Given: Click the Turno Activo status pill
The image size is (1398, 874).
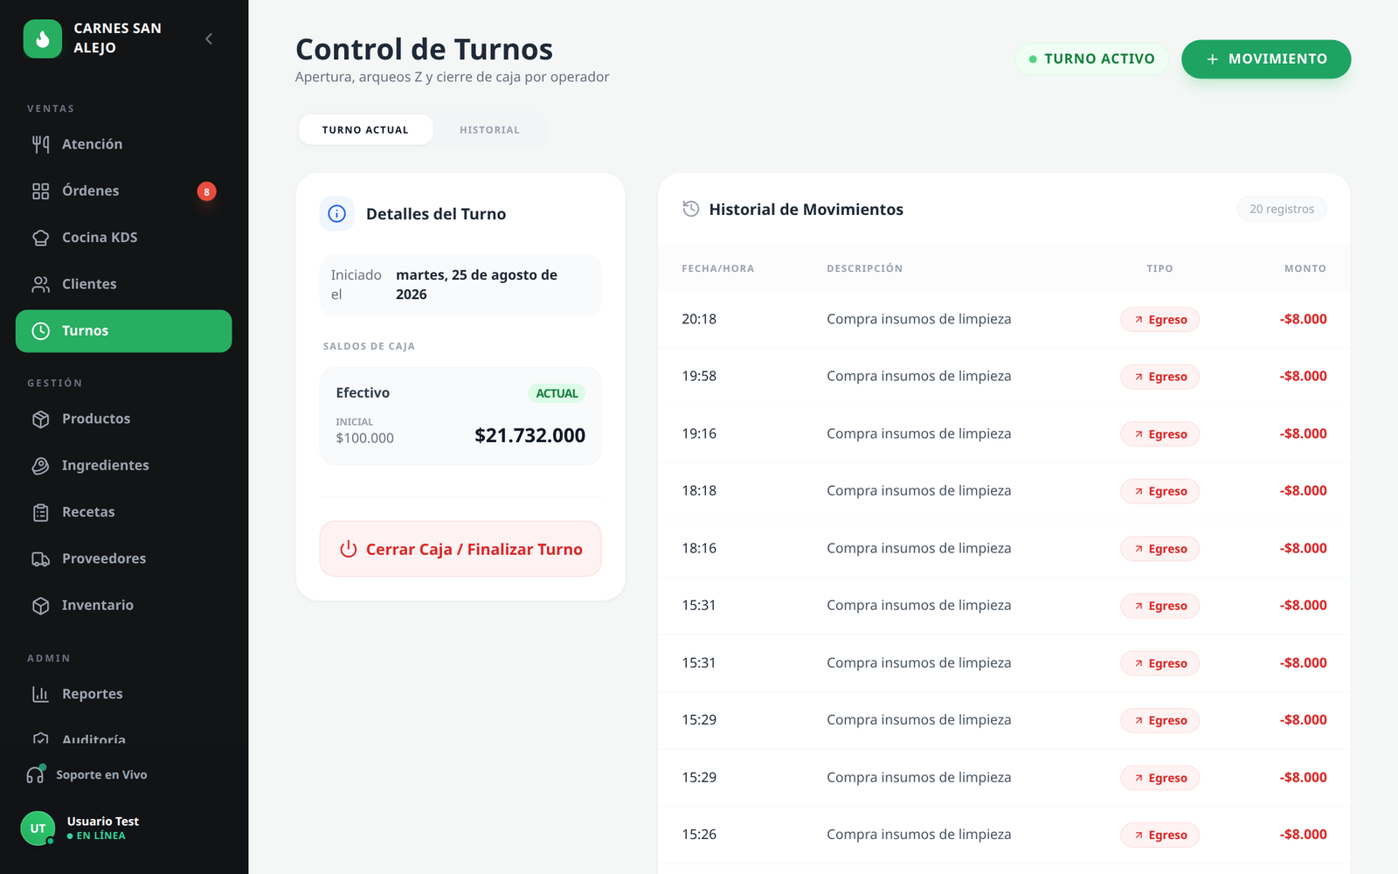Looking at the screenshot, I should (1091, 59).
